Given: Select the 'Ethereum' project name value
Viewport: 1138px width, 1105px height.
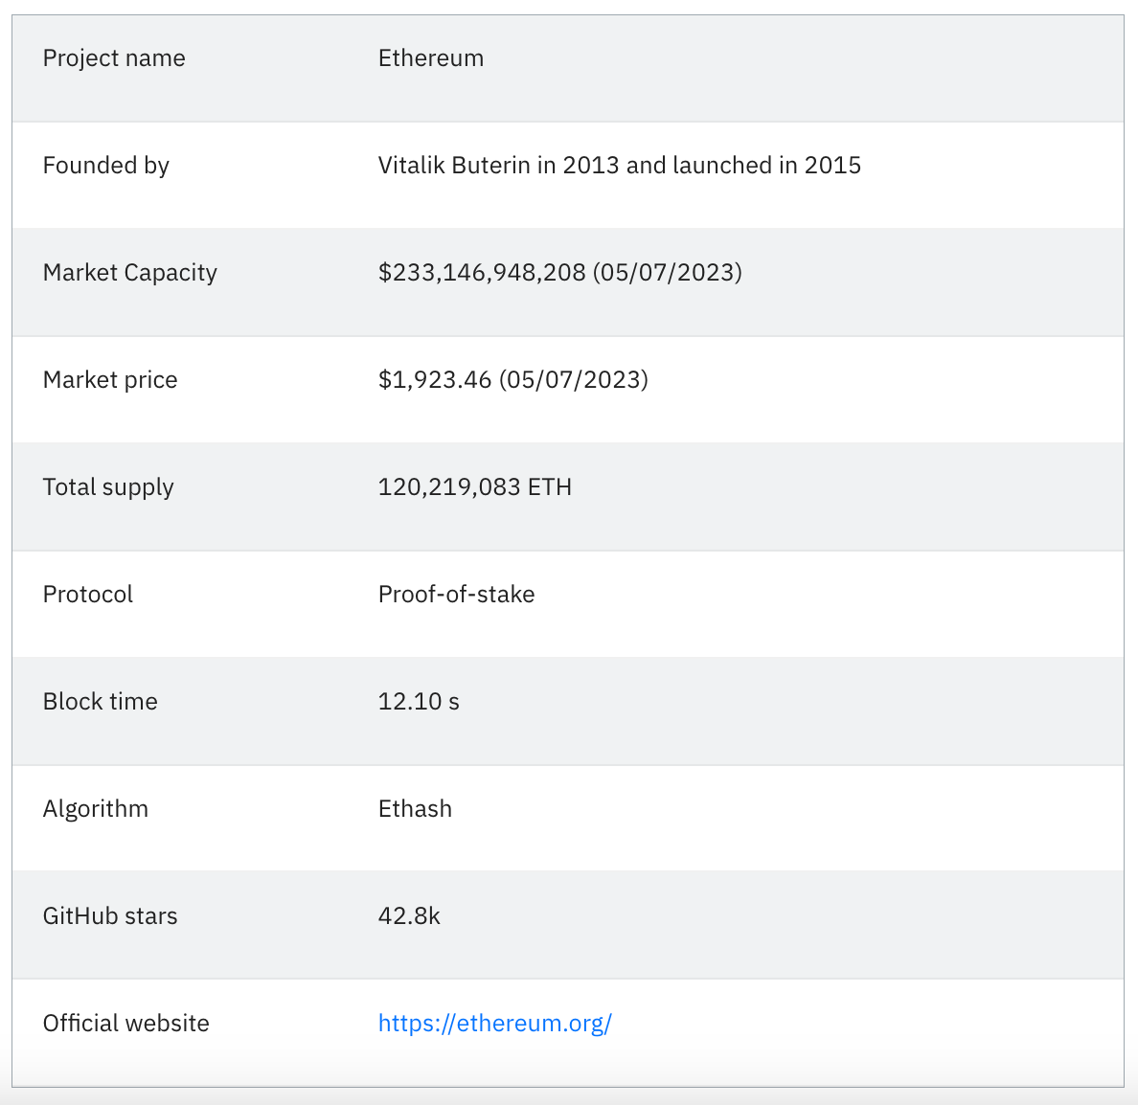Looking at the screenshot, I should (x=431, y=58).
